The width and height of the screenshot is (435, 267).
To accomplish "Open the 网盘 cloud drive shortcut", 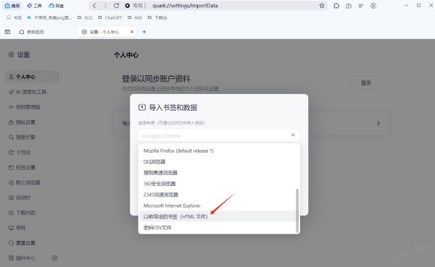I will coord(56,6).
